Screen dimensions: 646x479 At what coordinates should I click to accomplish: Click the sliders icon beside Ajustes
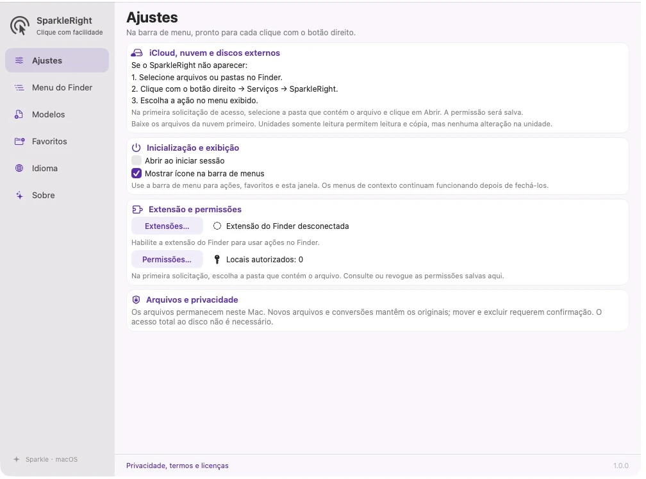click(x=19, y=60)
